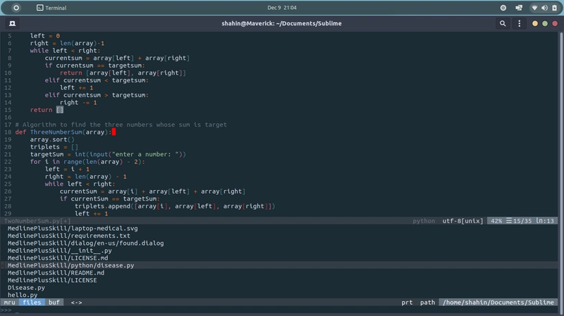Viewport: 564px width, 316px height.
Task: Toggle the path search mode indicator
Action: click(427, 303)
